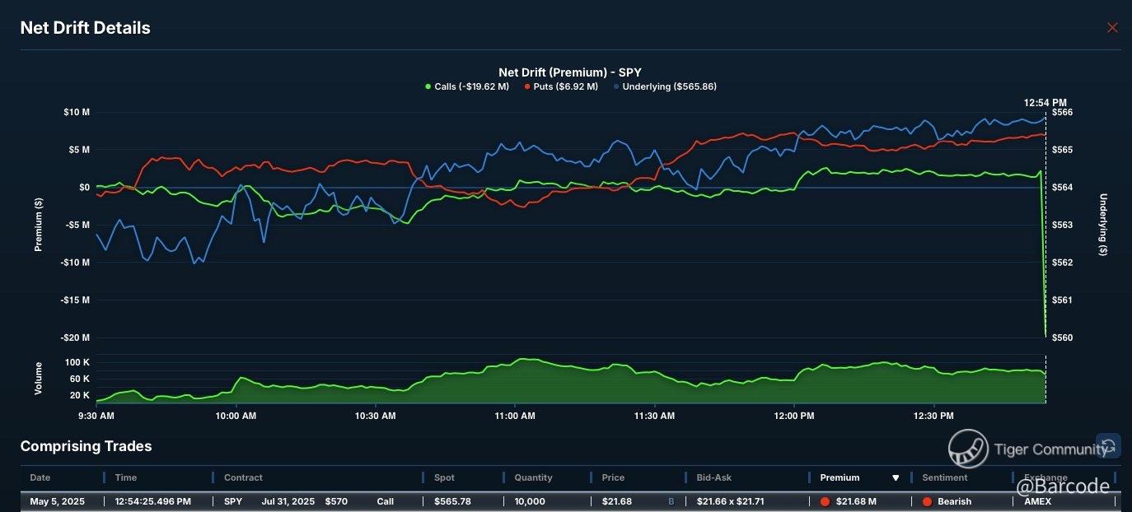Sort trades by the Quantity column
This screenshot has width=1132, height=512.
[533, 477]
